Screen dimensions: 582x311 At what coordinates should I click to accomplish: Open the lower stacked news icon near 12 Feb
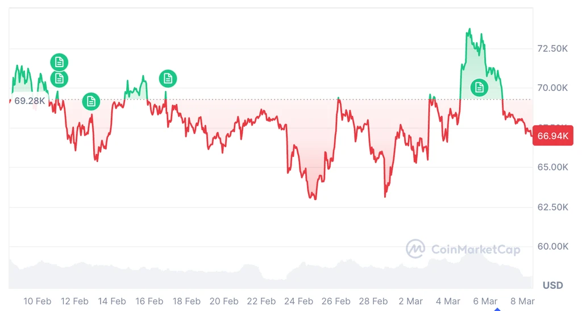59,78
